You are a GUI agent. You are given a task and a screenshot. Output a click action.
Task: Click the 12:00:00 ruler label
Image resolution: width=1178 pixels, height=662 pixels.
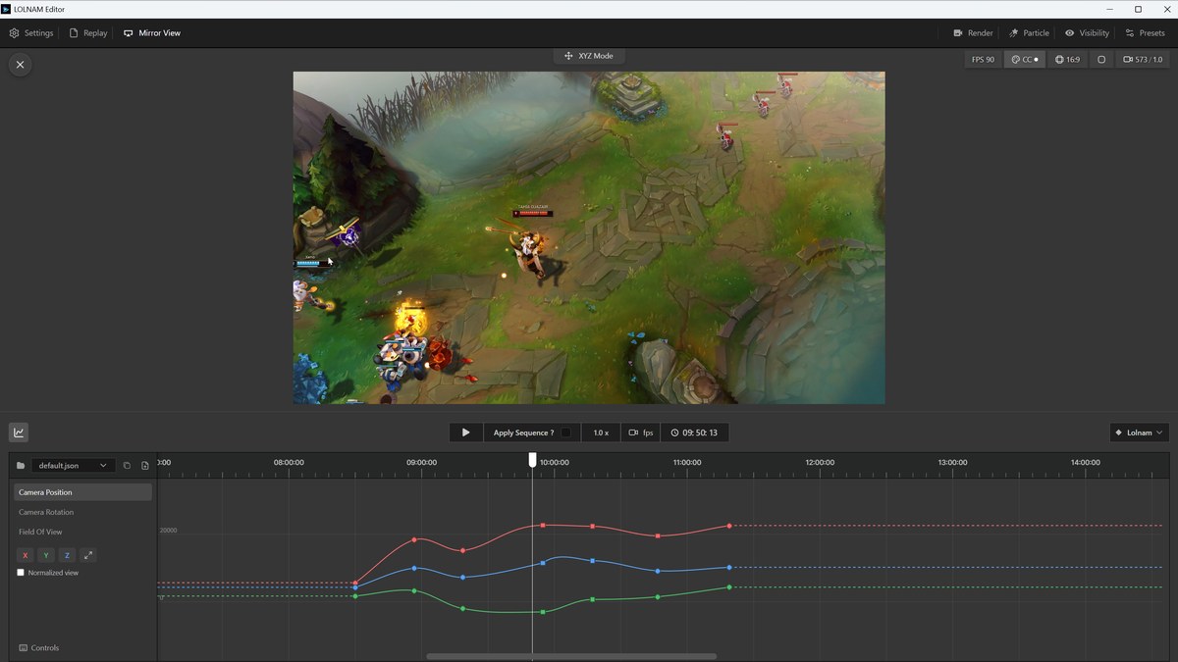coord(820,462)
